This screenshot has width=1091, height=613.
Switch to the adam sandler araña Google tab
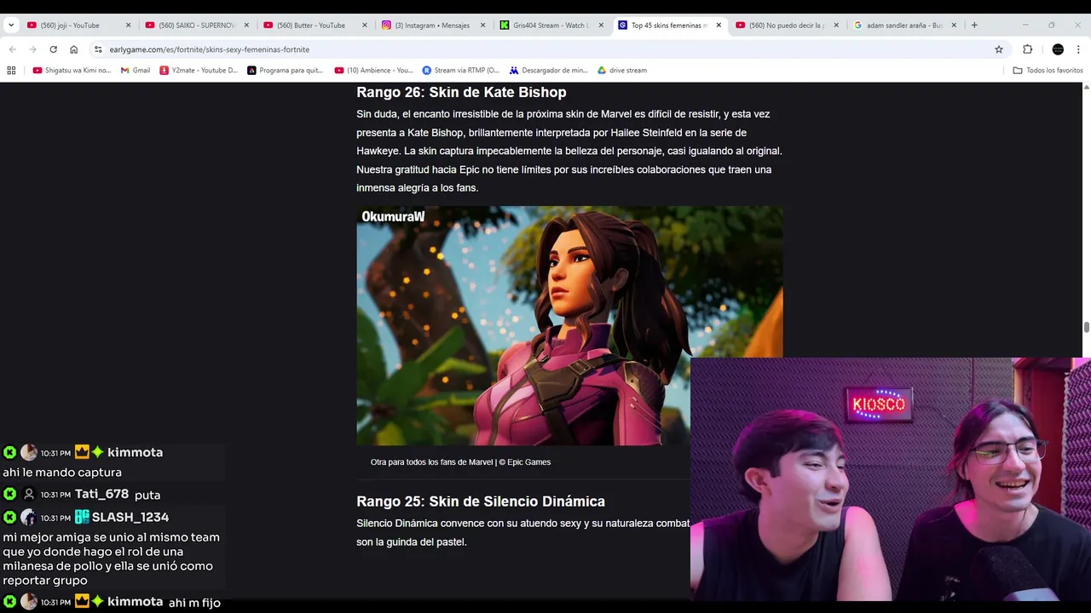pos(904,26)
